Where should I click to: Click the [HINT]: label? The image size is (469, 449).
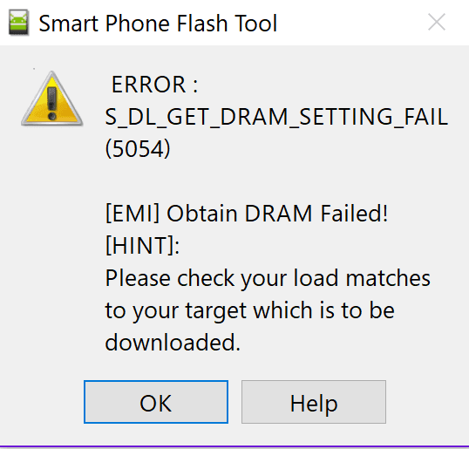(142, 245)
